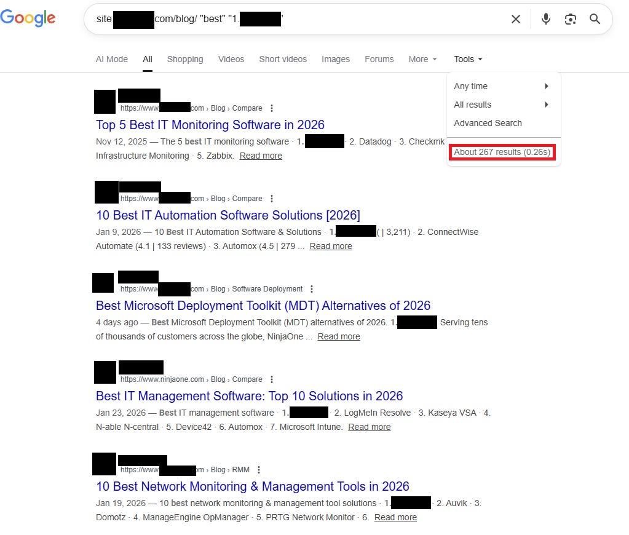Click Read more under IT Management result
The height and width of the screenshot is (535, 629).
(x=369, y=427)
